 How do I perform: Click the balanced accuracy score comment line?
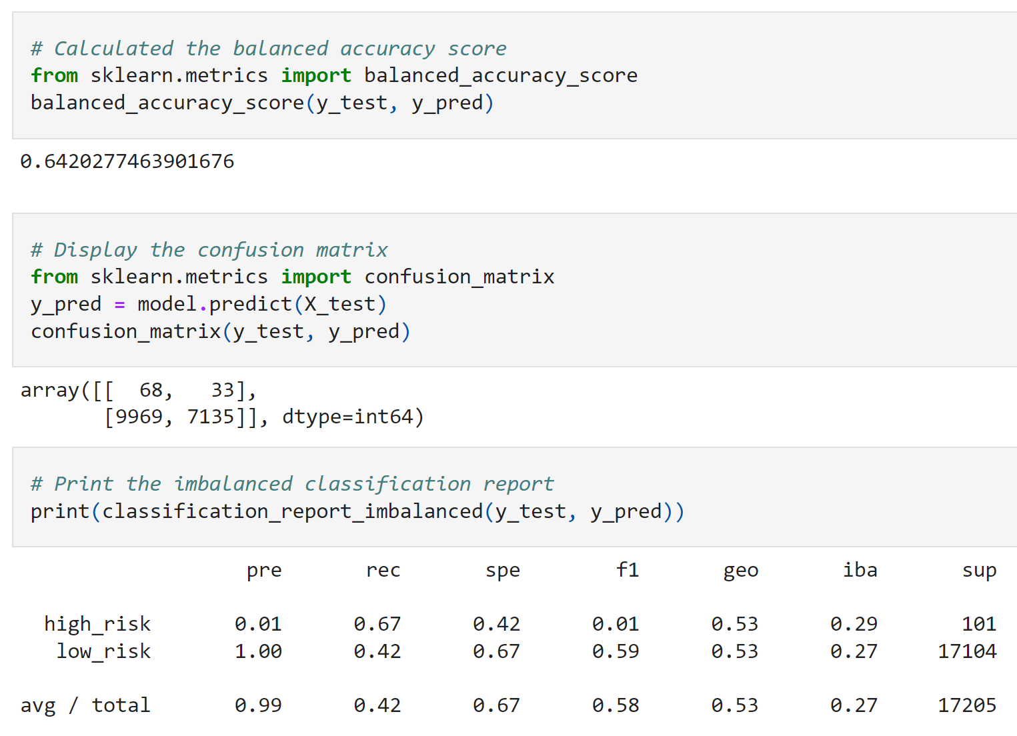tap(269, 49)
